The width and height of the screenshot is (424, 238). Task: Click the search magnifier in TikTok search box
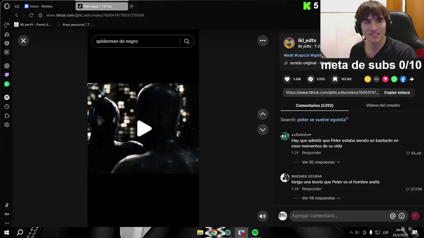click(186, 41)
